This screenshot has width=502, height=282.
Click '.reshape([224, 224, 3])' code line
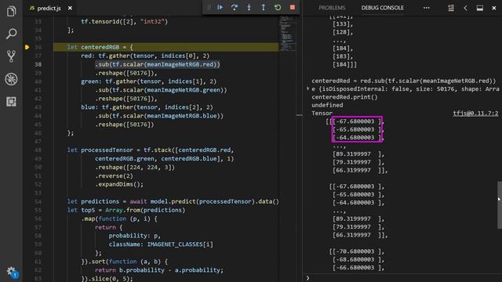tap(135, 167)
